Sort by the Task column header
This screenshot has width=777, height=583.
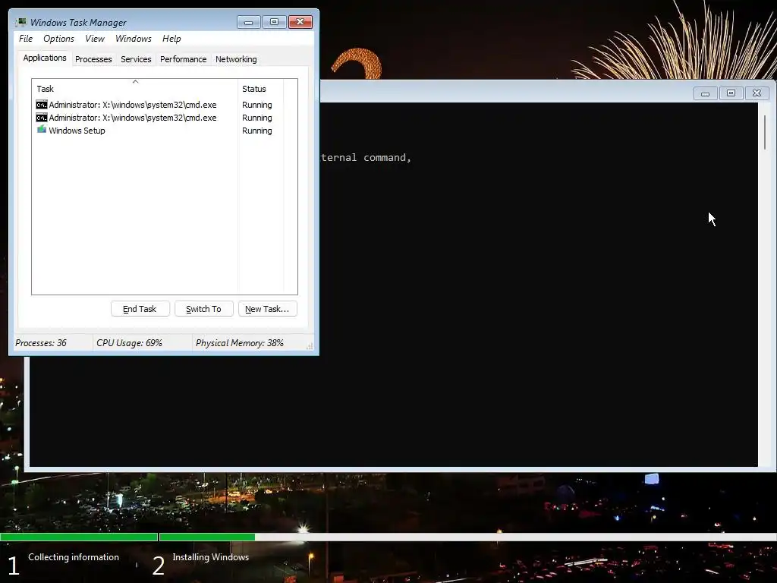[135, 89]
